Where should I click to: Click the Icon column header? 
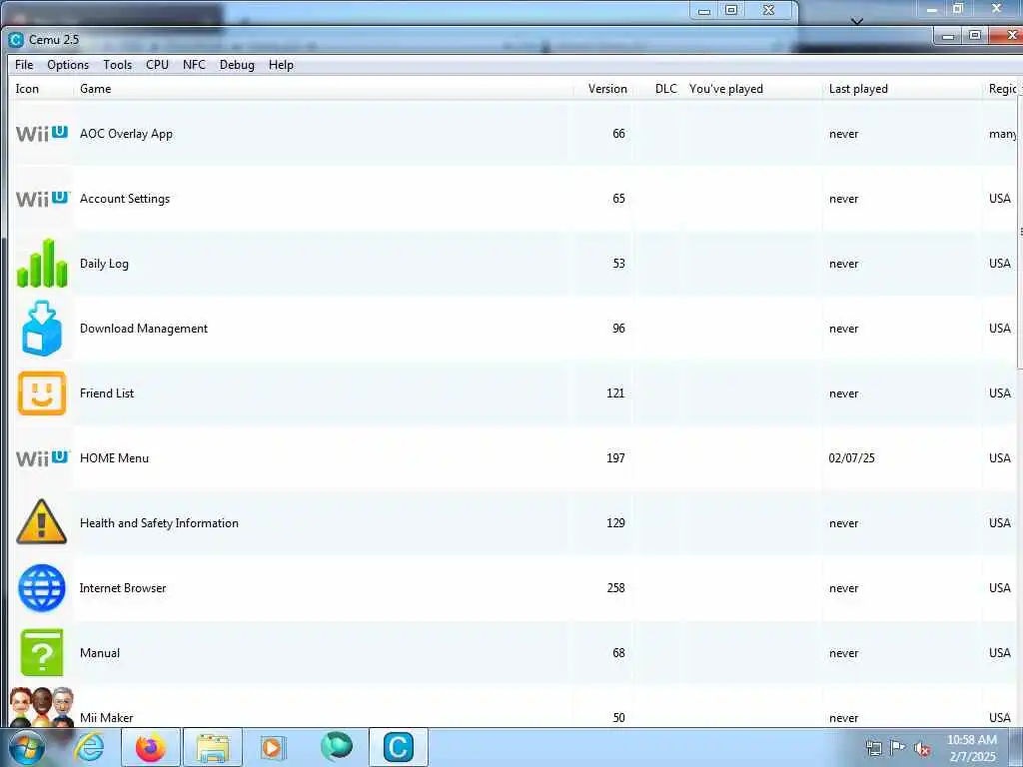point(41,89)
